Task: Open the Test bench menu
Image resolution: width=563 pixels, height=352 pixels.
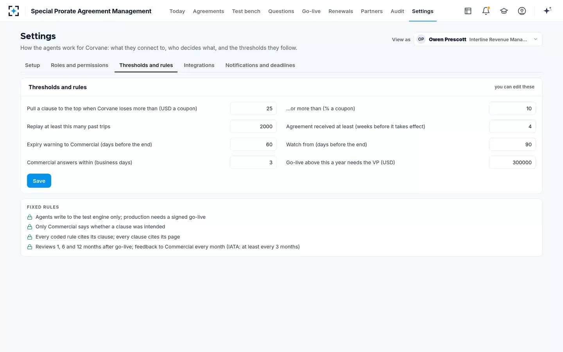Action: pos(246,11)
